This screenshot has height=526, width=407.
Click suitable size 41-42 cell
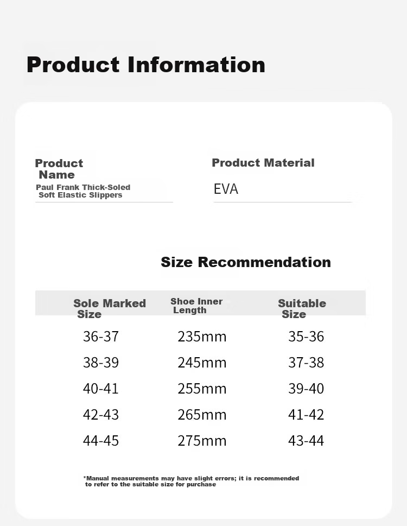[x=306, y=415]
